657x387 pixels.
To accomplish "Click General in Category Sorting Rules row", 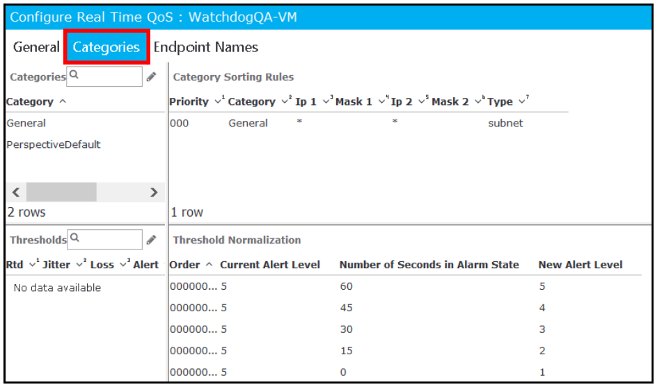I will pyautogui.click(x=248, y=123).
